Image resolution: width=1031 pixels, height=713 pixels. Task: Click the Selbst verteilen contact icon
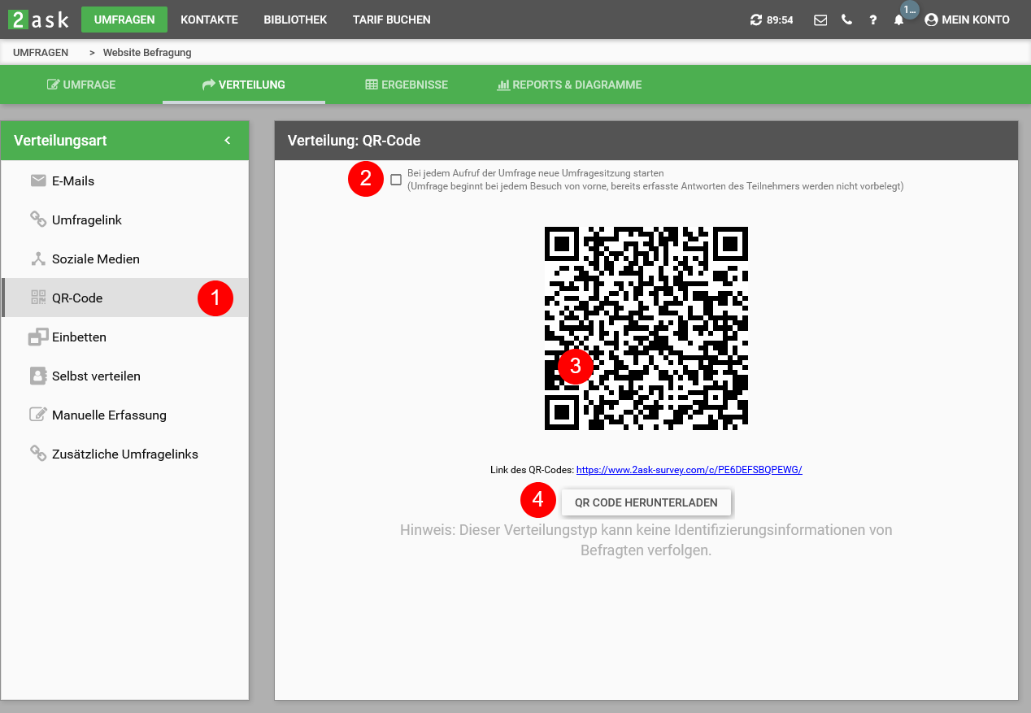pos(38,376)
